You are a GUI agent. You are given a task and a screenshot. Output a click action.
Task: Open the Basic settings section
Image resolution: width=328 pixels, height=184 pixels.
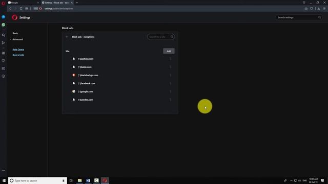tap(15, 33)
